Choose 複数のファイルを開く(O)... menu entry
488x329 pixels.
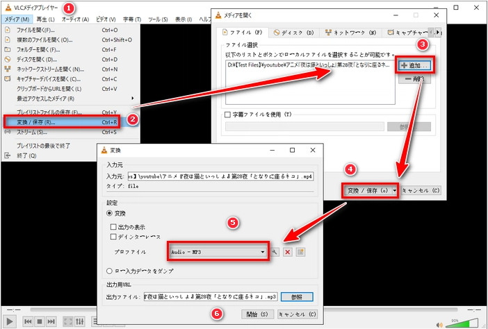click(x=71, y=40)
